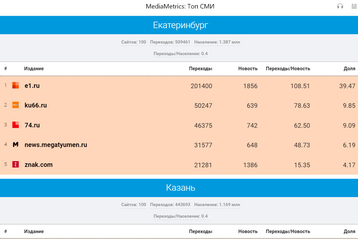Click the headphones listen icon

(340, 6)
